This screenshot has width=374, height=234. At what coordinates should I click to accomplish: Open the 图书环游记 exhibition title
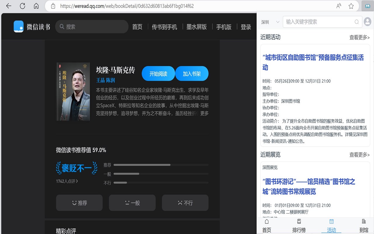coord(309,187)
